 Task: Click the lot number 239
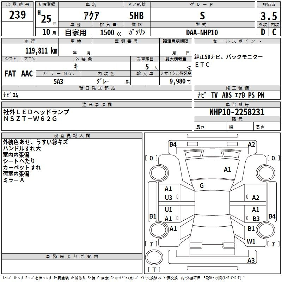pos(17,14)
